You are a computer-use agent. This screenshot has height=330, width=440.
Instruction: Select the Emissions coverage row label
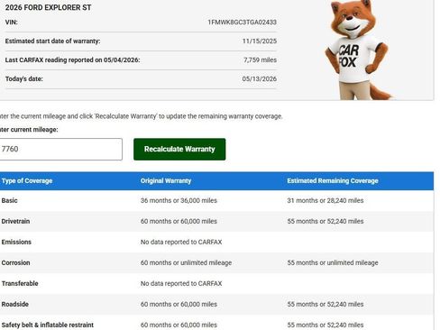point(16,242)
